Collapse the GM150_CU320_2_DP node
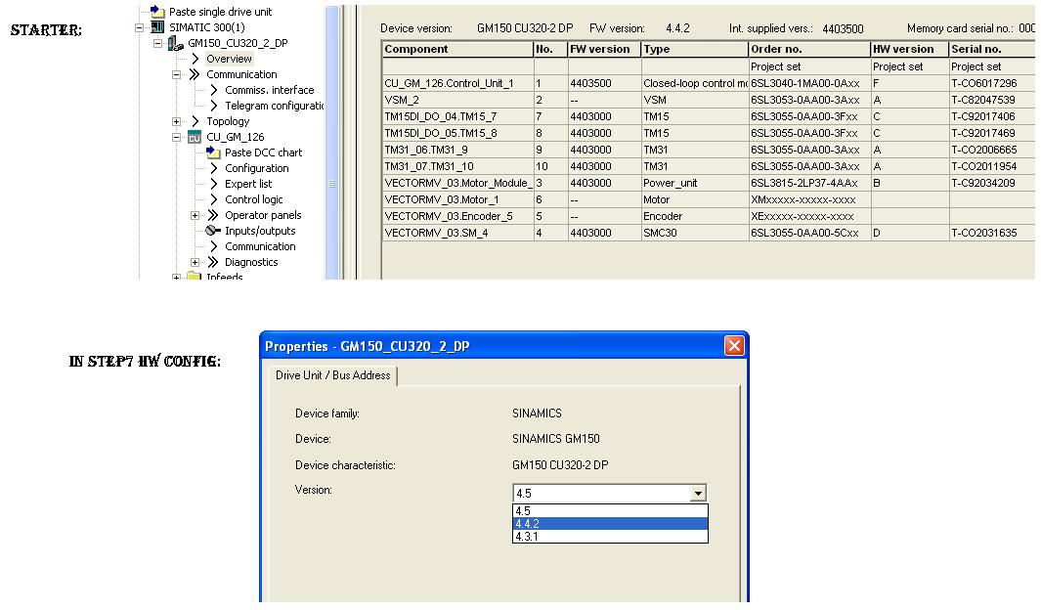Screen dimensions: 1041x610 (x=158, y=44)
